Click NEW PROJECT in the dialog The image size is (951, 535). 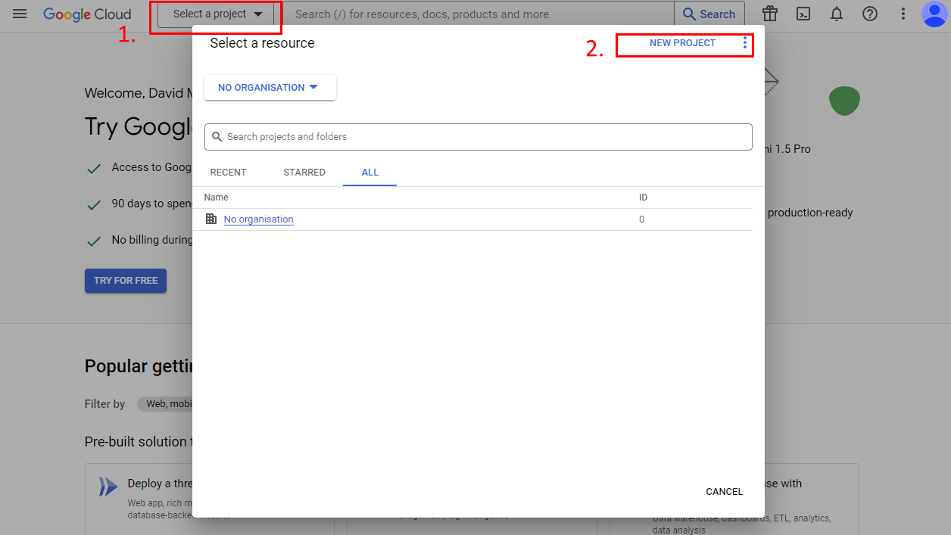point(682,43)
